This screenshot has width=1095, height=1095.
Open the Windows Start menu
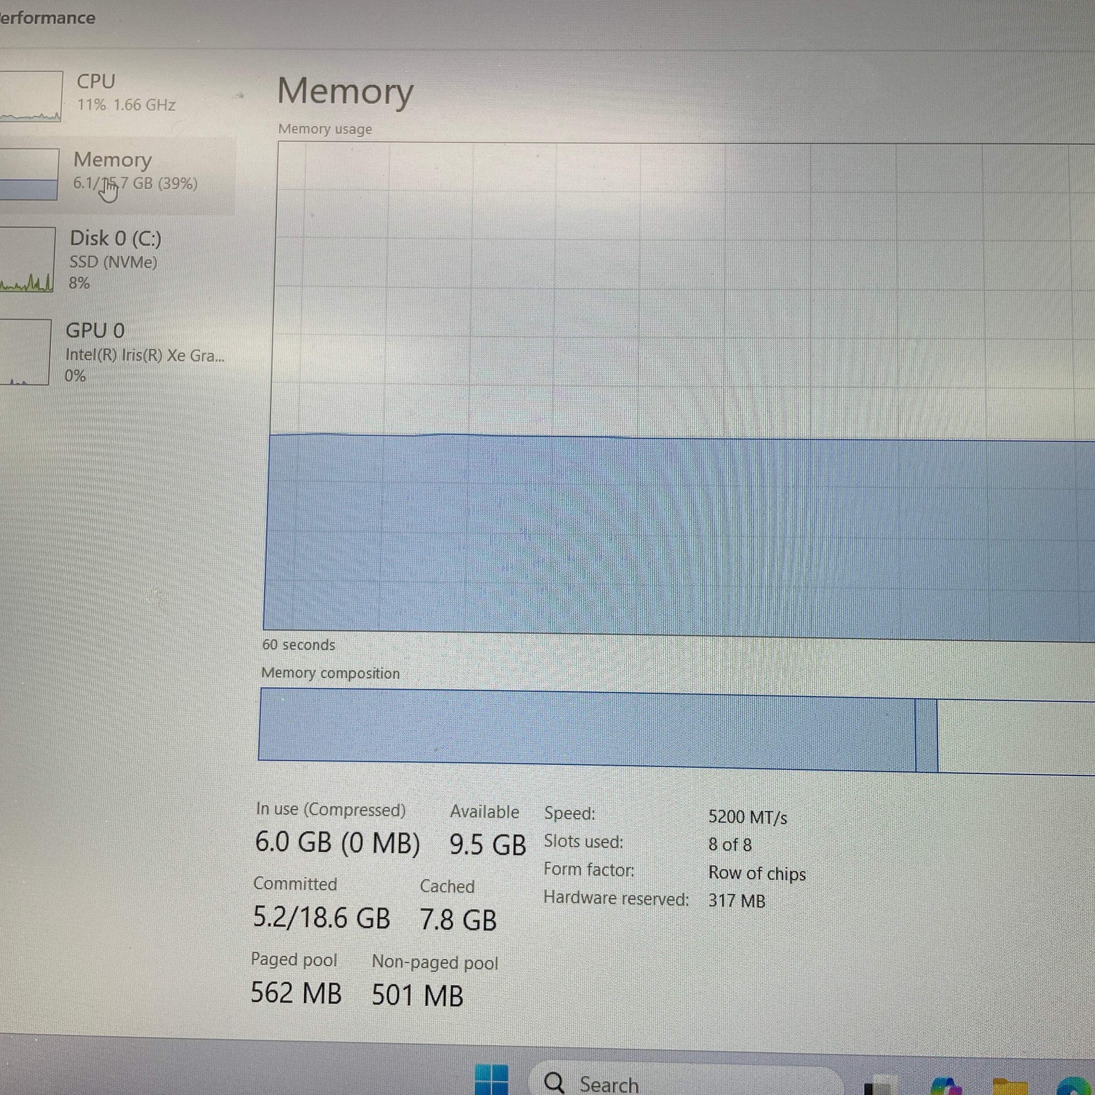coord(491,1081)
